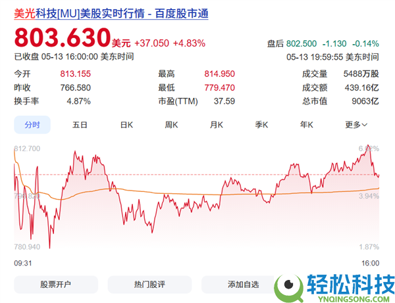
Task: Click the 796.820 axis label on chart
Action: tap(27, 196)
